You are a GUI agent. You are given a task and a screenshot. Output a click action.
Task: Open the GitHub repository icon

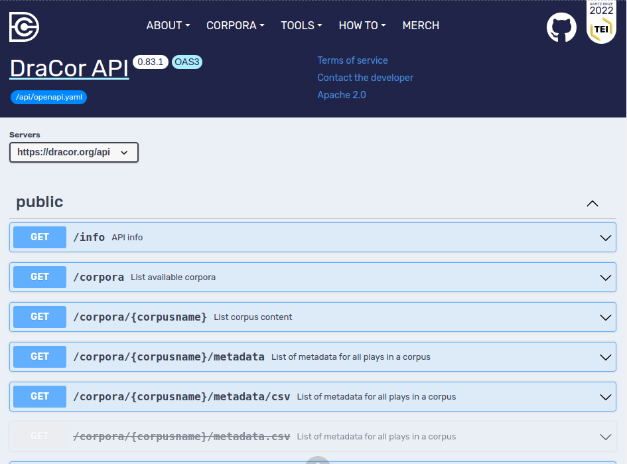pos(561,27)
